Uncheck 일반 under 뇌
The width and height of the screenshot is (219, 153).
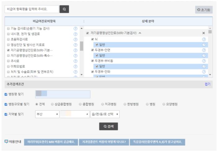click(97, 45)
